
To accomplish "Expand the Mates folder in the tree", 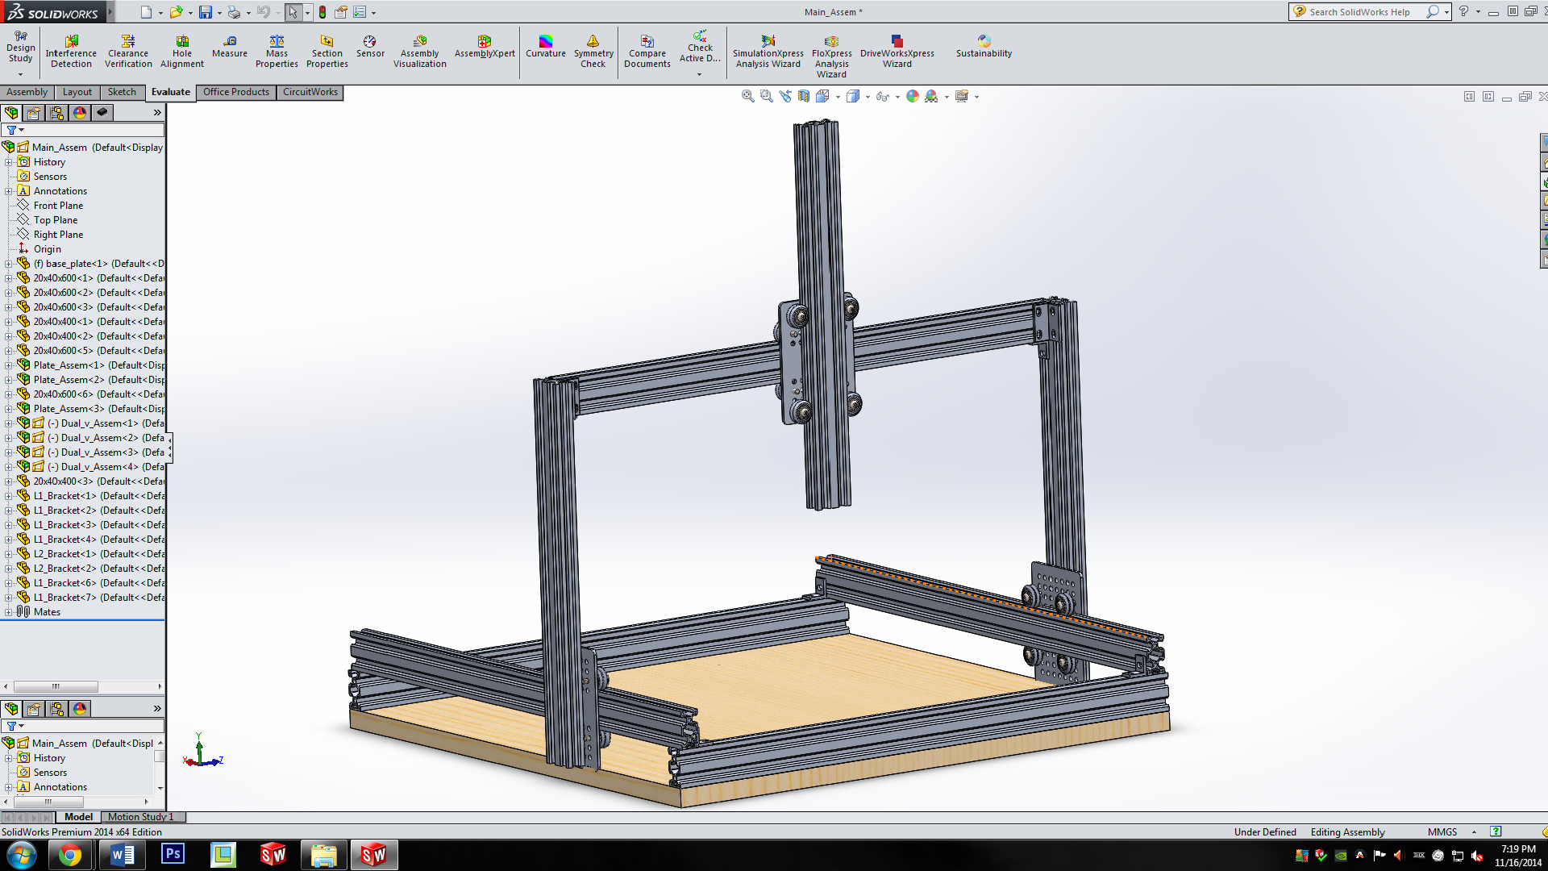I will (8, 612).
